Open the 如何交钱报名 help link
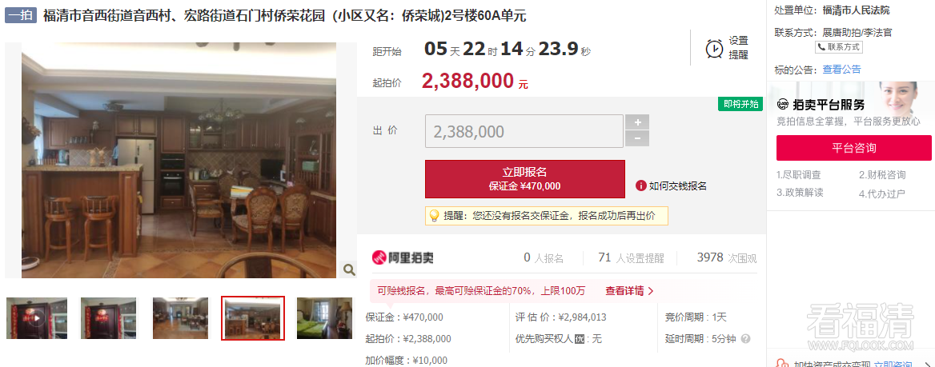Image resolution: width=935 pixels, height=367 pixels. (x=677, y=185)
